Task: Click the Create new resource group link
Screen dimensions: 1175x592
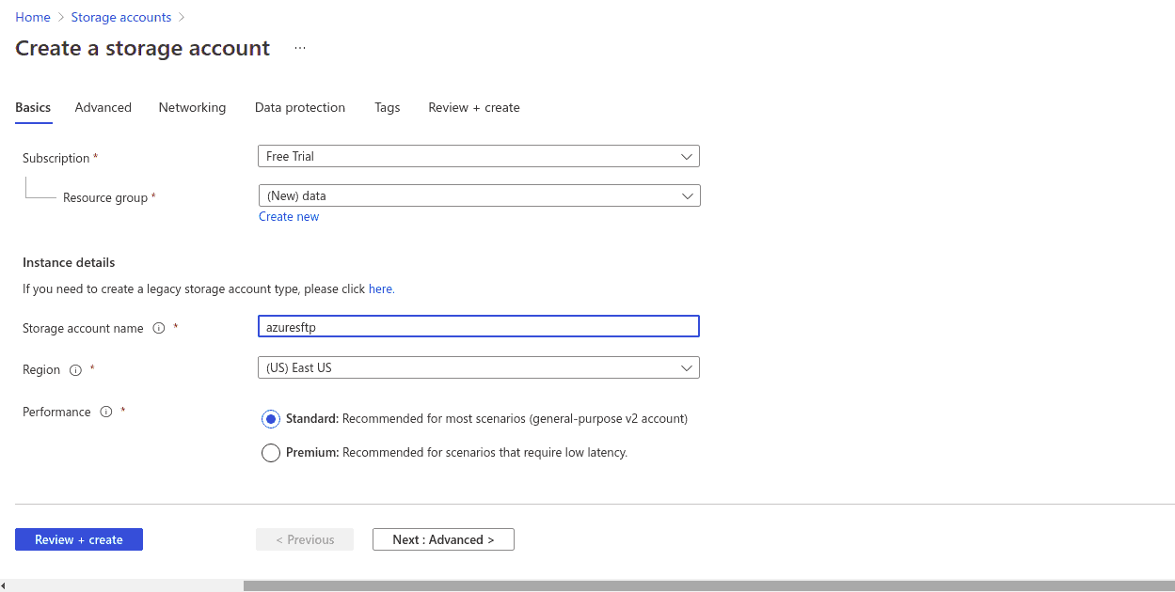Action: 289,217
